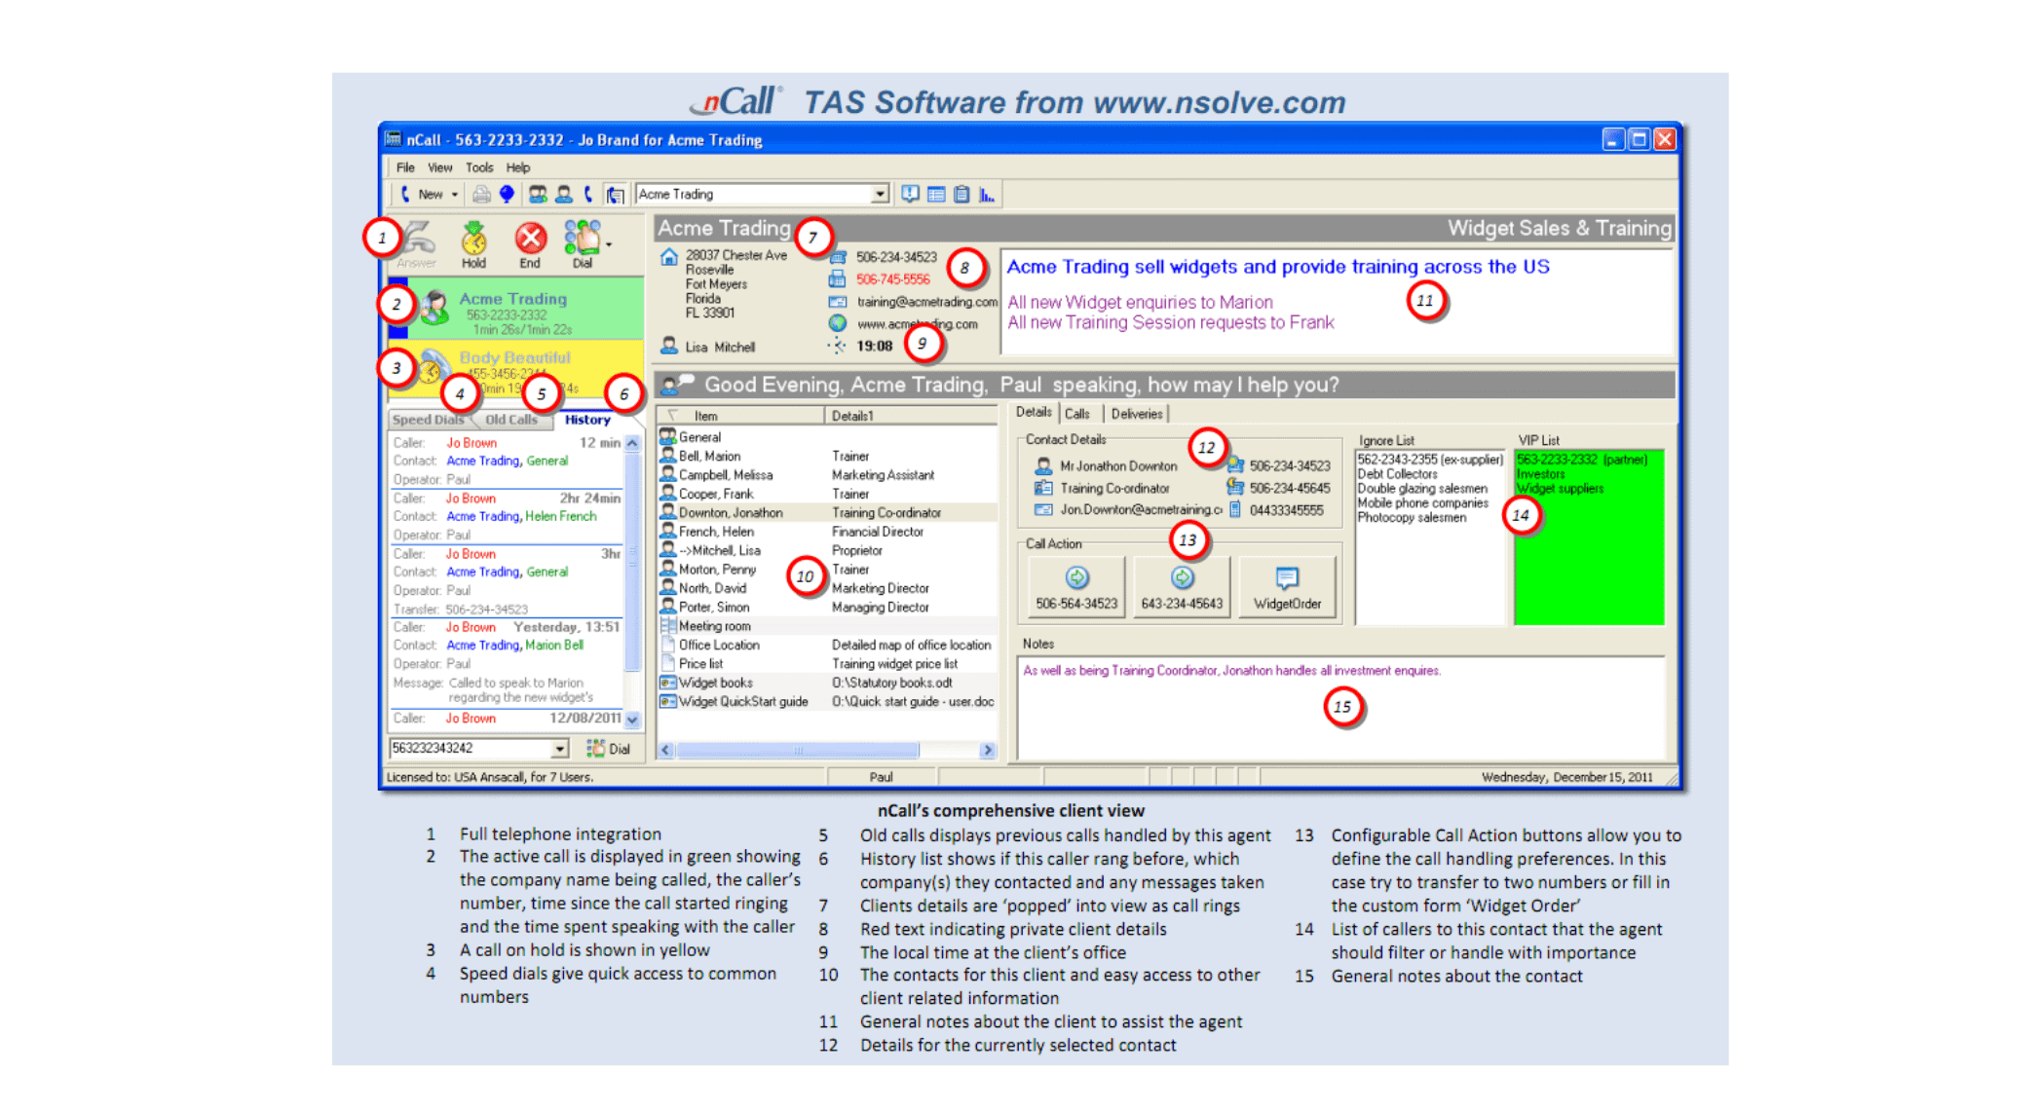Click the clipboard toolbar icon
The width and height of the screenshot is (2036, 1110).
961,195
